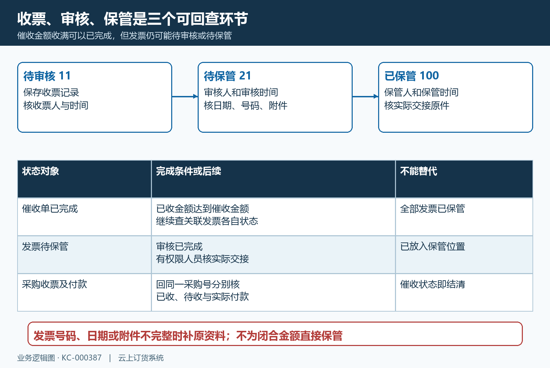This screenshot has width=550, height=368.
Task: Click the footer text 业务逻辑图 · KC-000387
Action: [x=59, y=358]
